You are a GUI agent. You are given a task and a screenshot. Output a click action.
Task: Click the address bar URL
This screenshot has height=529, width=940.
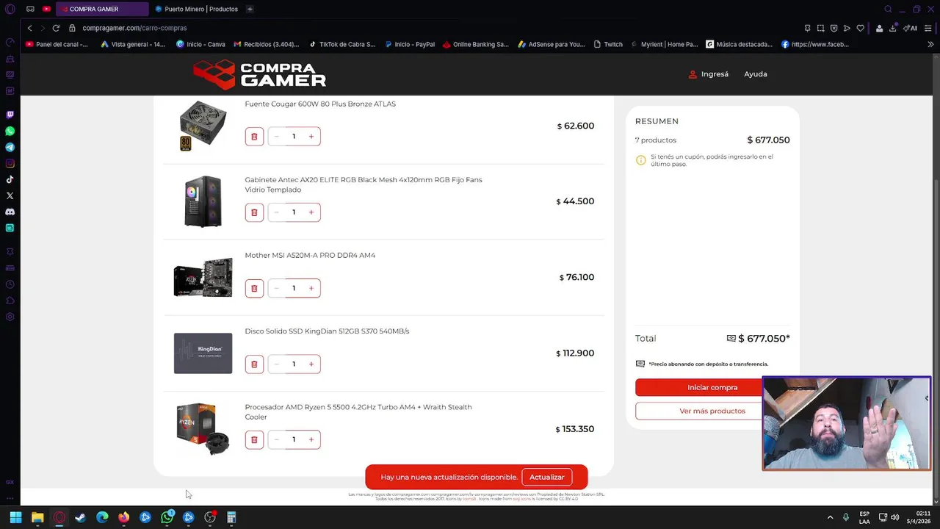pos(134,28)
